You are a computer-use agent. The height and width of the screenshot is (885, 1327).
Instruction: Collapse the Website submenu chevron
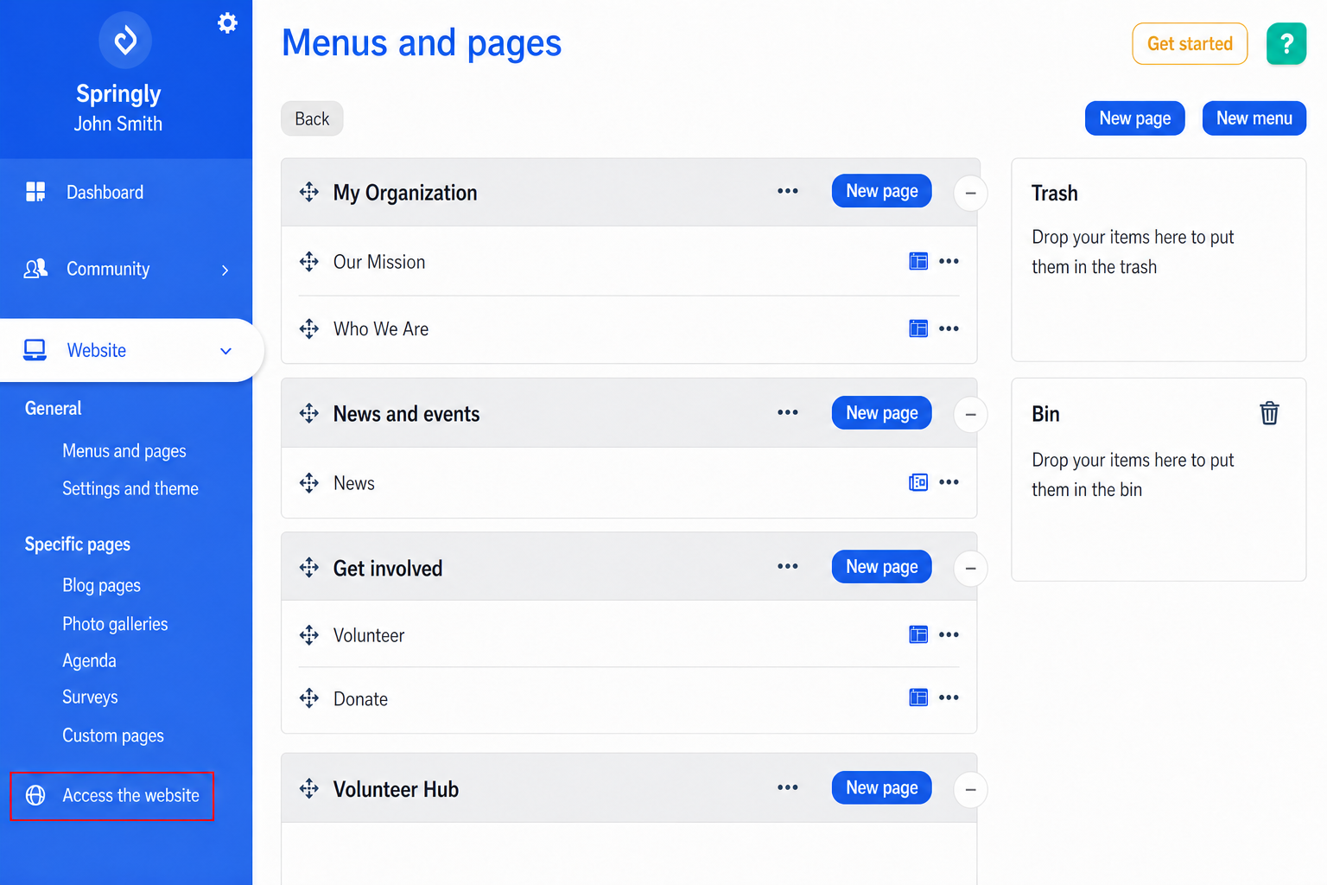tap(225, 351)
